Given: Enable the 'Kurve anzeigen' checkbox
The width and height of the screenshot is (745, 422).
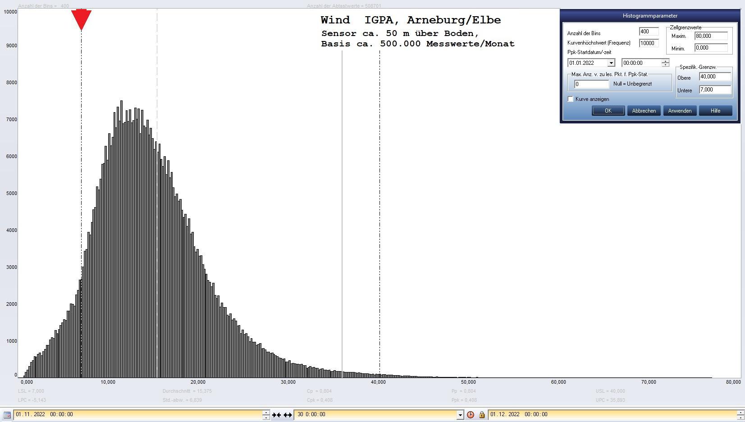Looking at the screenshot, I should 571,99.
